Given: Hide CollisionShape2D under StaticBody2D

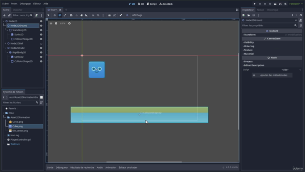Looking at the screenshot, I should (41, 39).
